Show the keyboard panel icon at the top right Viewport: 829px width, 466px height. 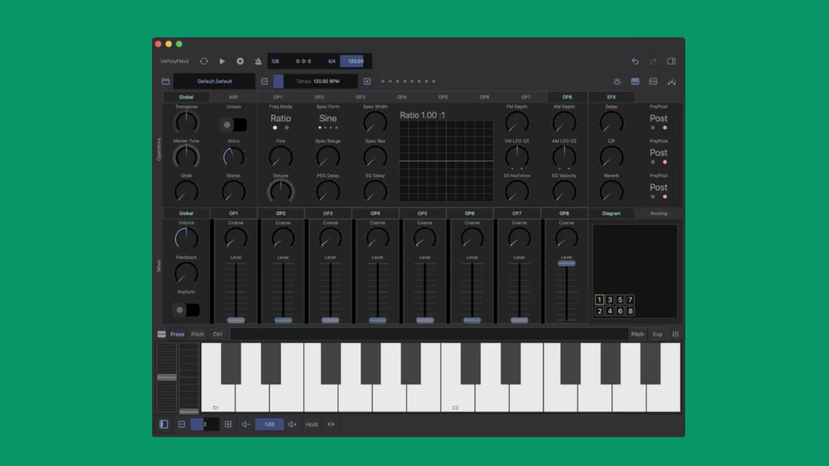[x=635, y=81]
